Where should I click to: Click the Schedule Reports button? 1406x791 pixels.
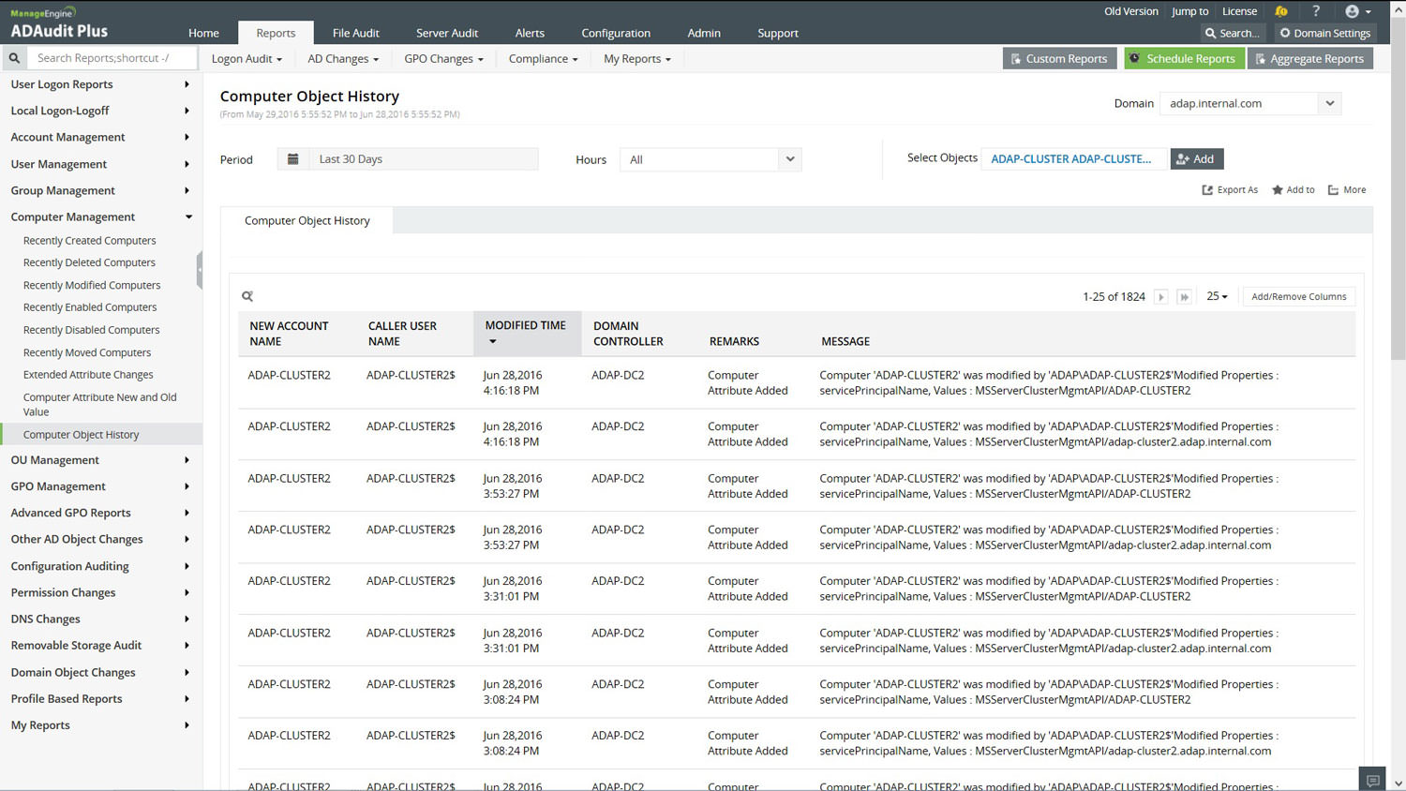pos(1184,58)
